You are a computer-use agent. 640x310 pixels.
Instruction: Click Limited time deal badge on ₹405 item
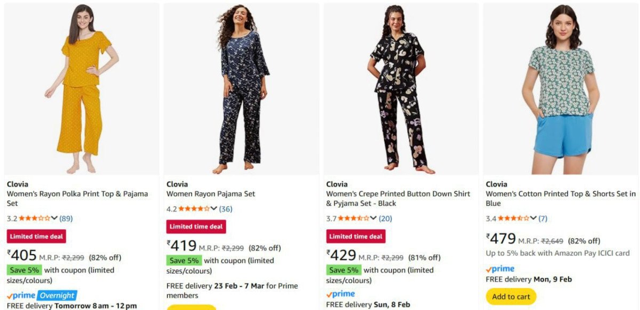(36, 236)
